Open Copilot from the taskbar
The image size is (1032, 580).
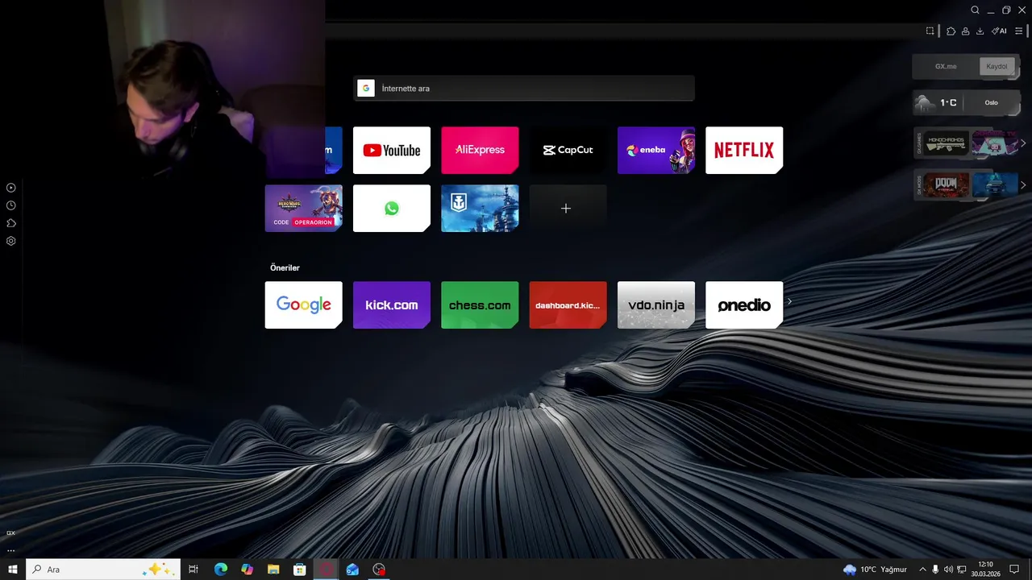[247, 570]
